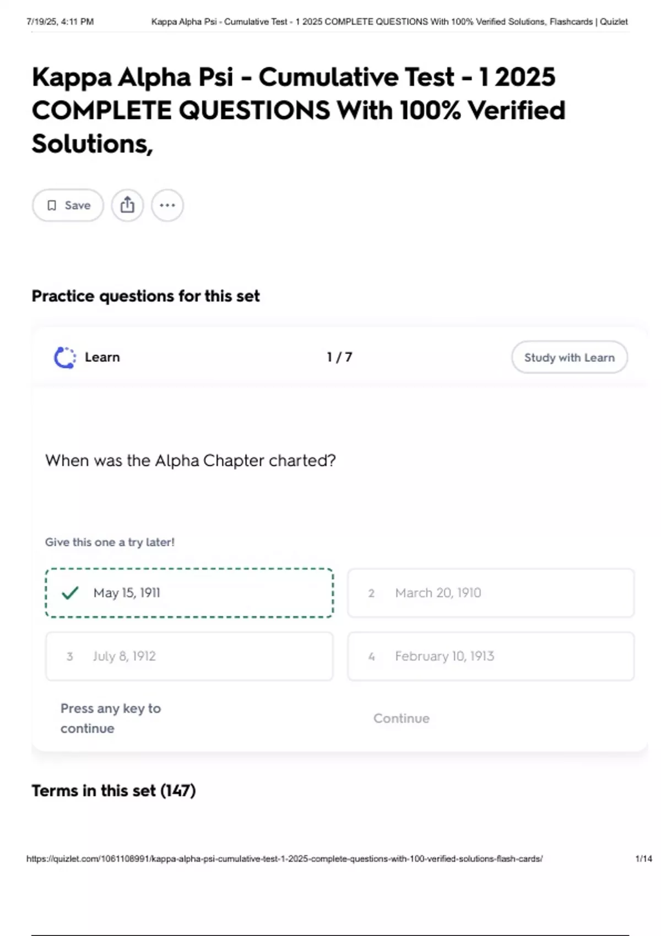Click the Continue button

(402, 719)
